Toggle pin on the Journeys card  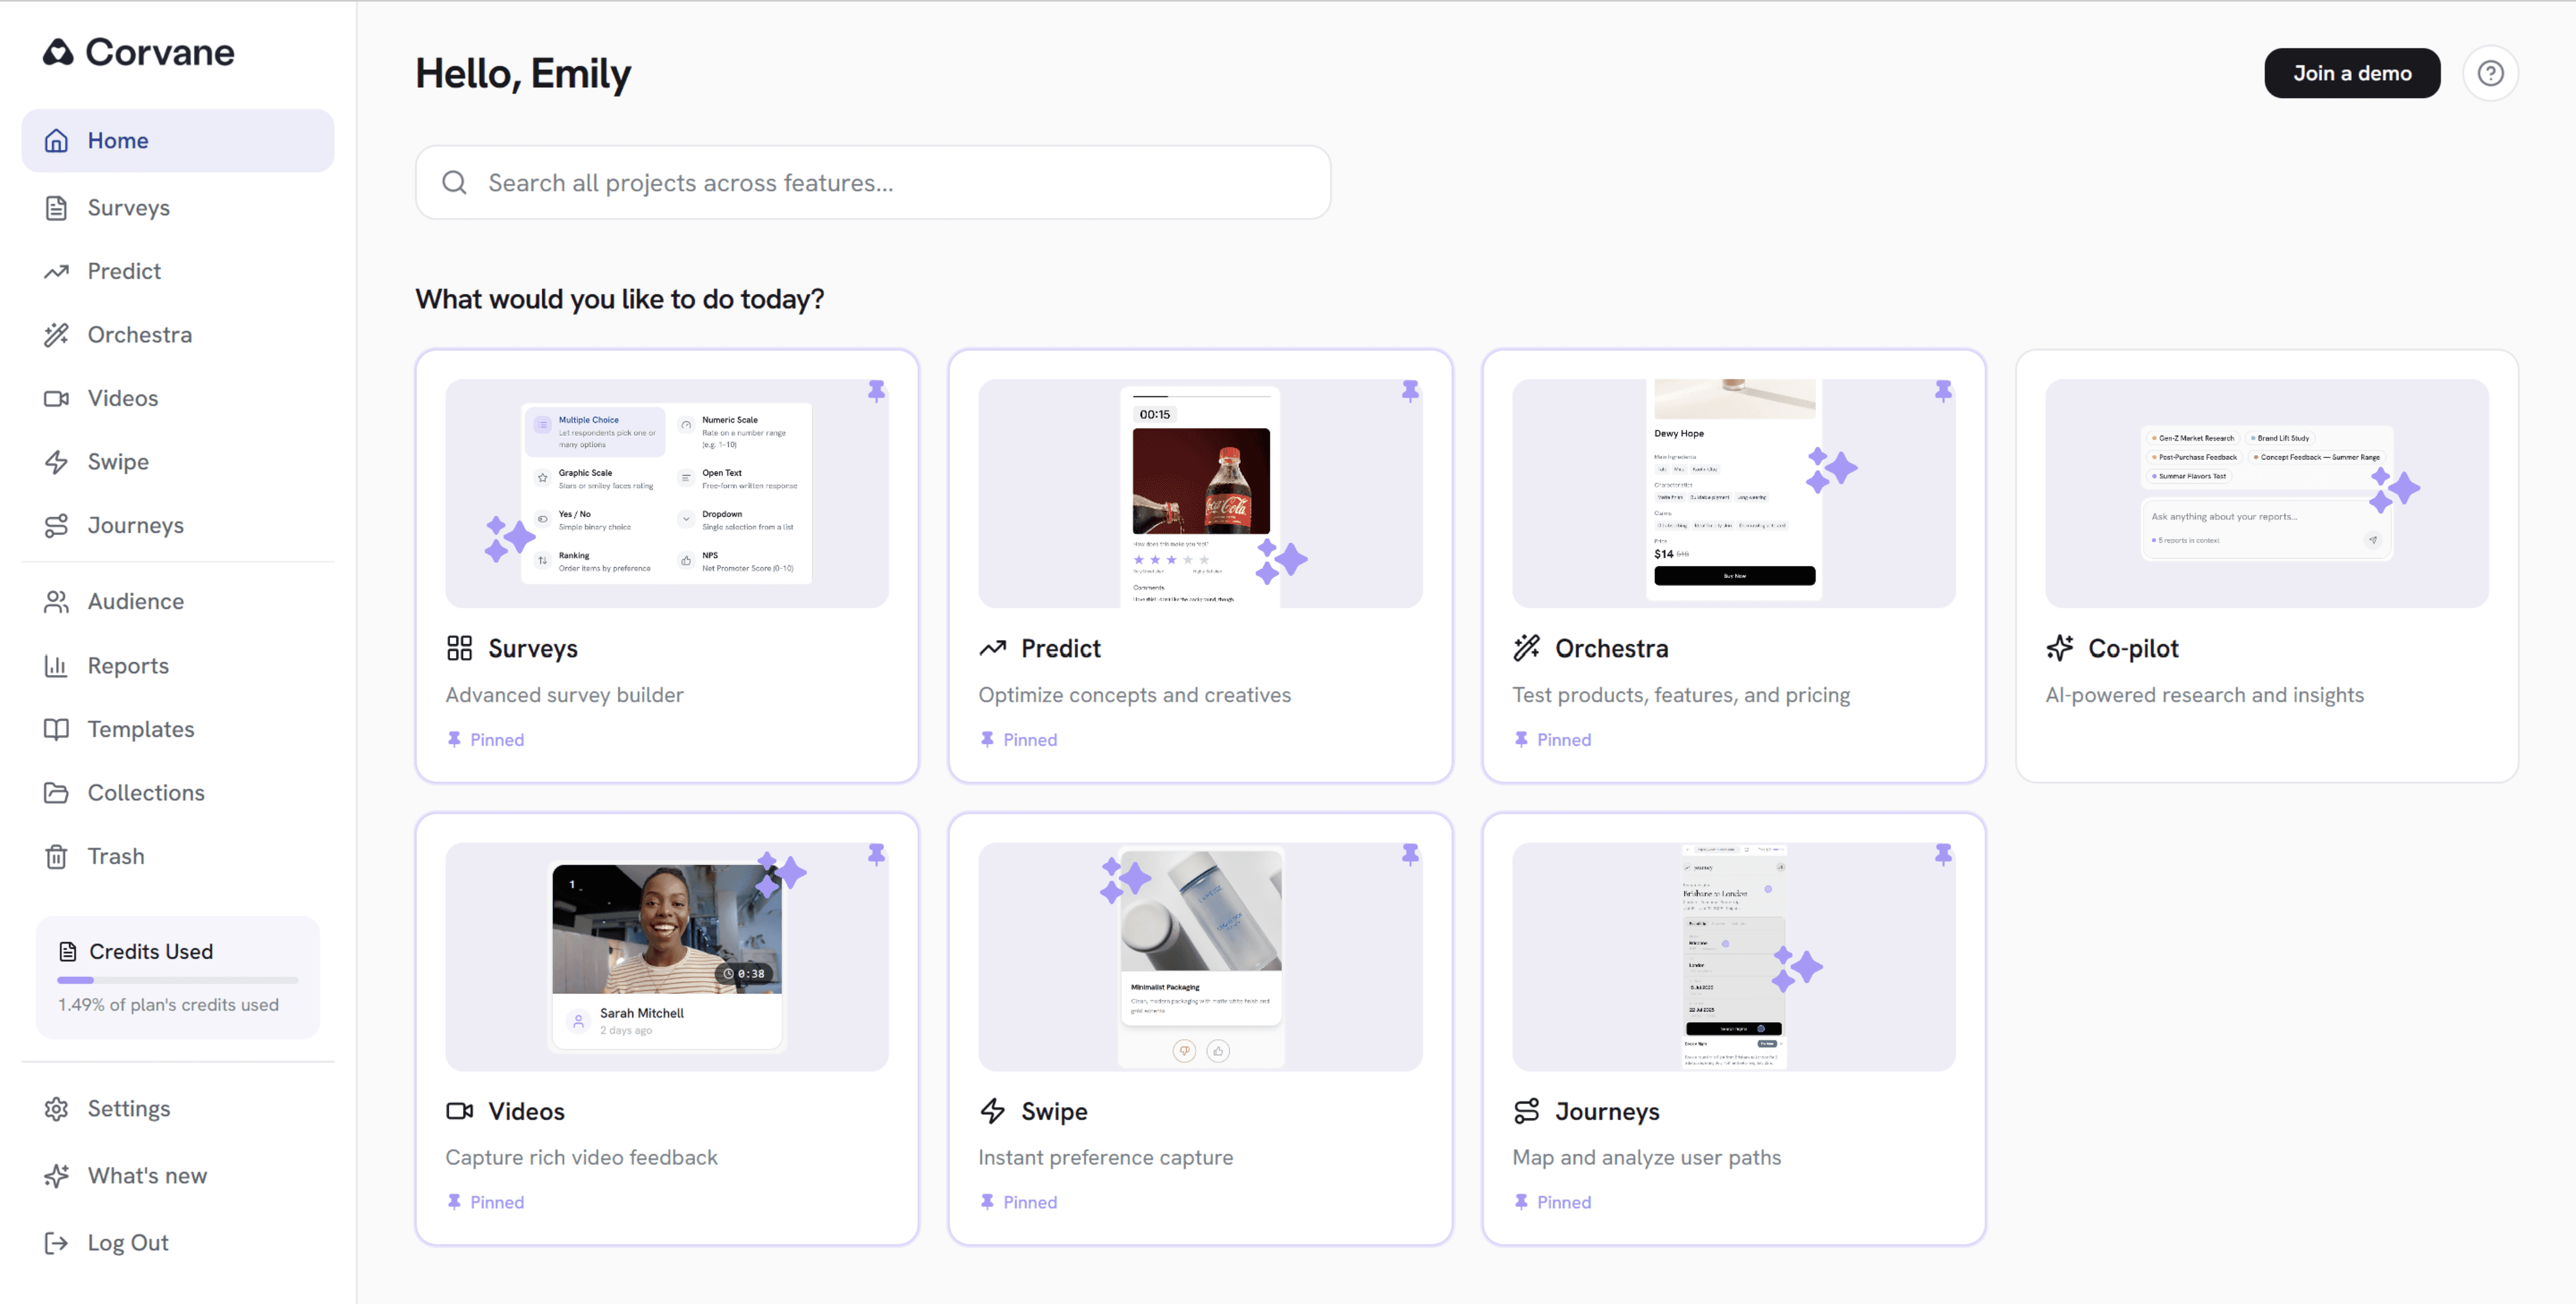pos(1942,854)
